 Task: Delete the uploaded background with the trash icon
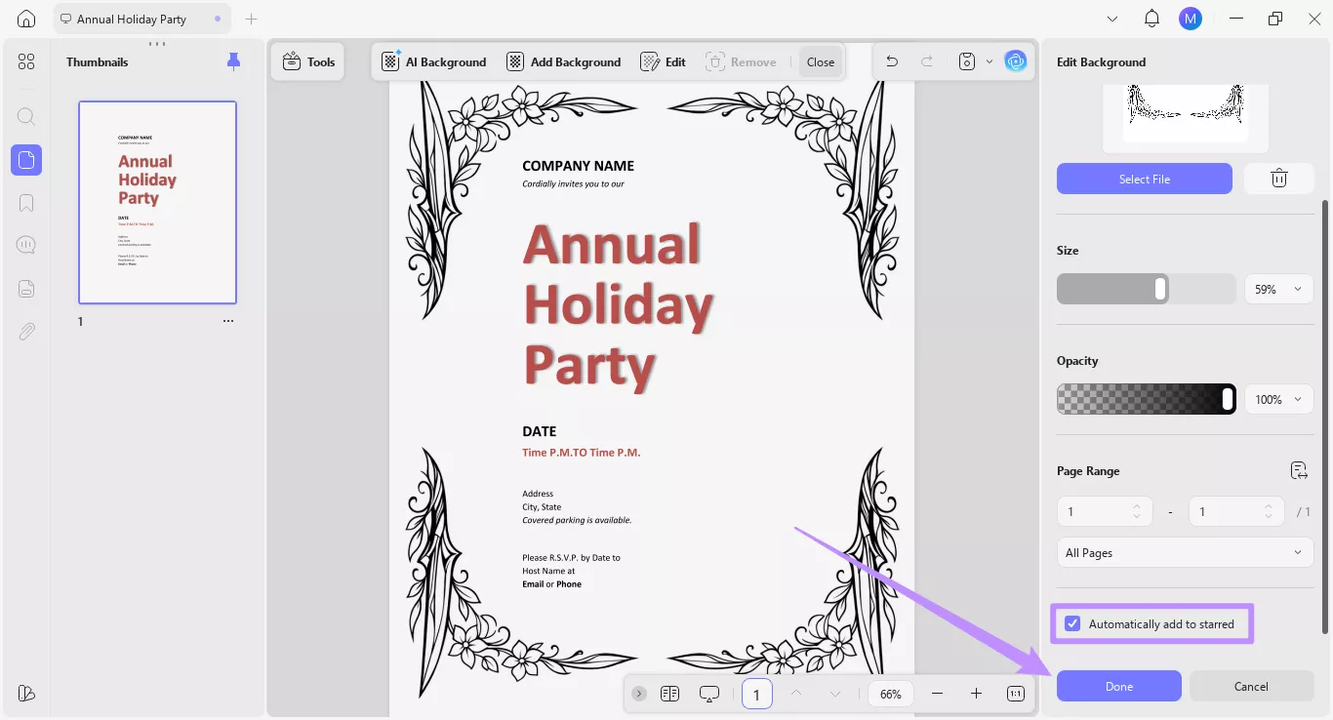pyautogui.click(x=1278, y=178)
